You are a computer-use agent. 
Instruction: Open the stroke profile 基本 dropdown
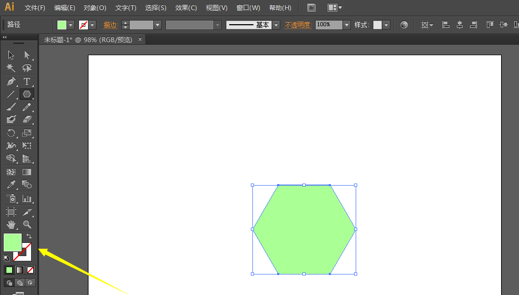pos(276,25)
